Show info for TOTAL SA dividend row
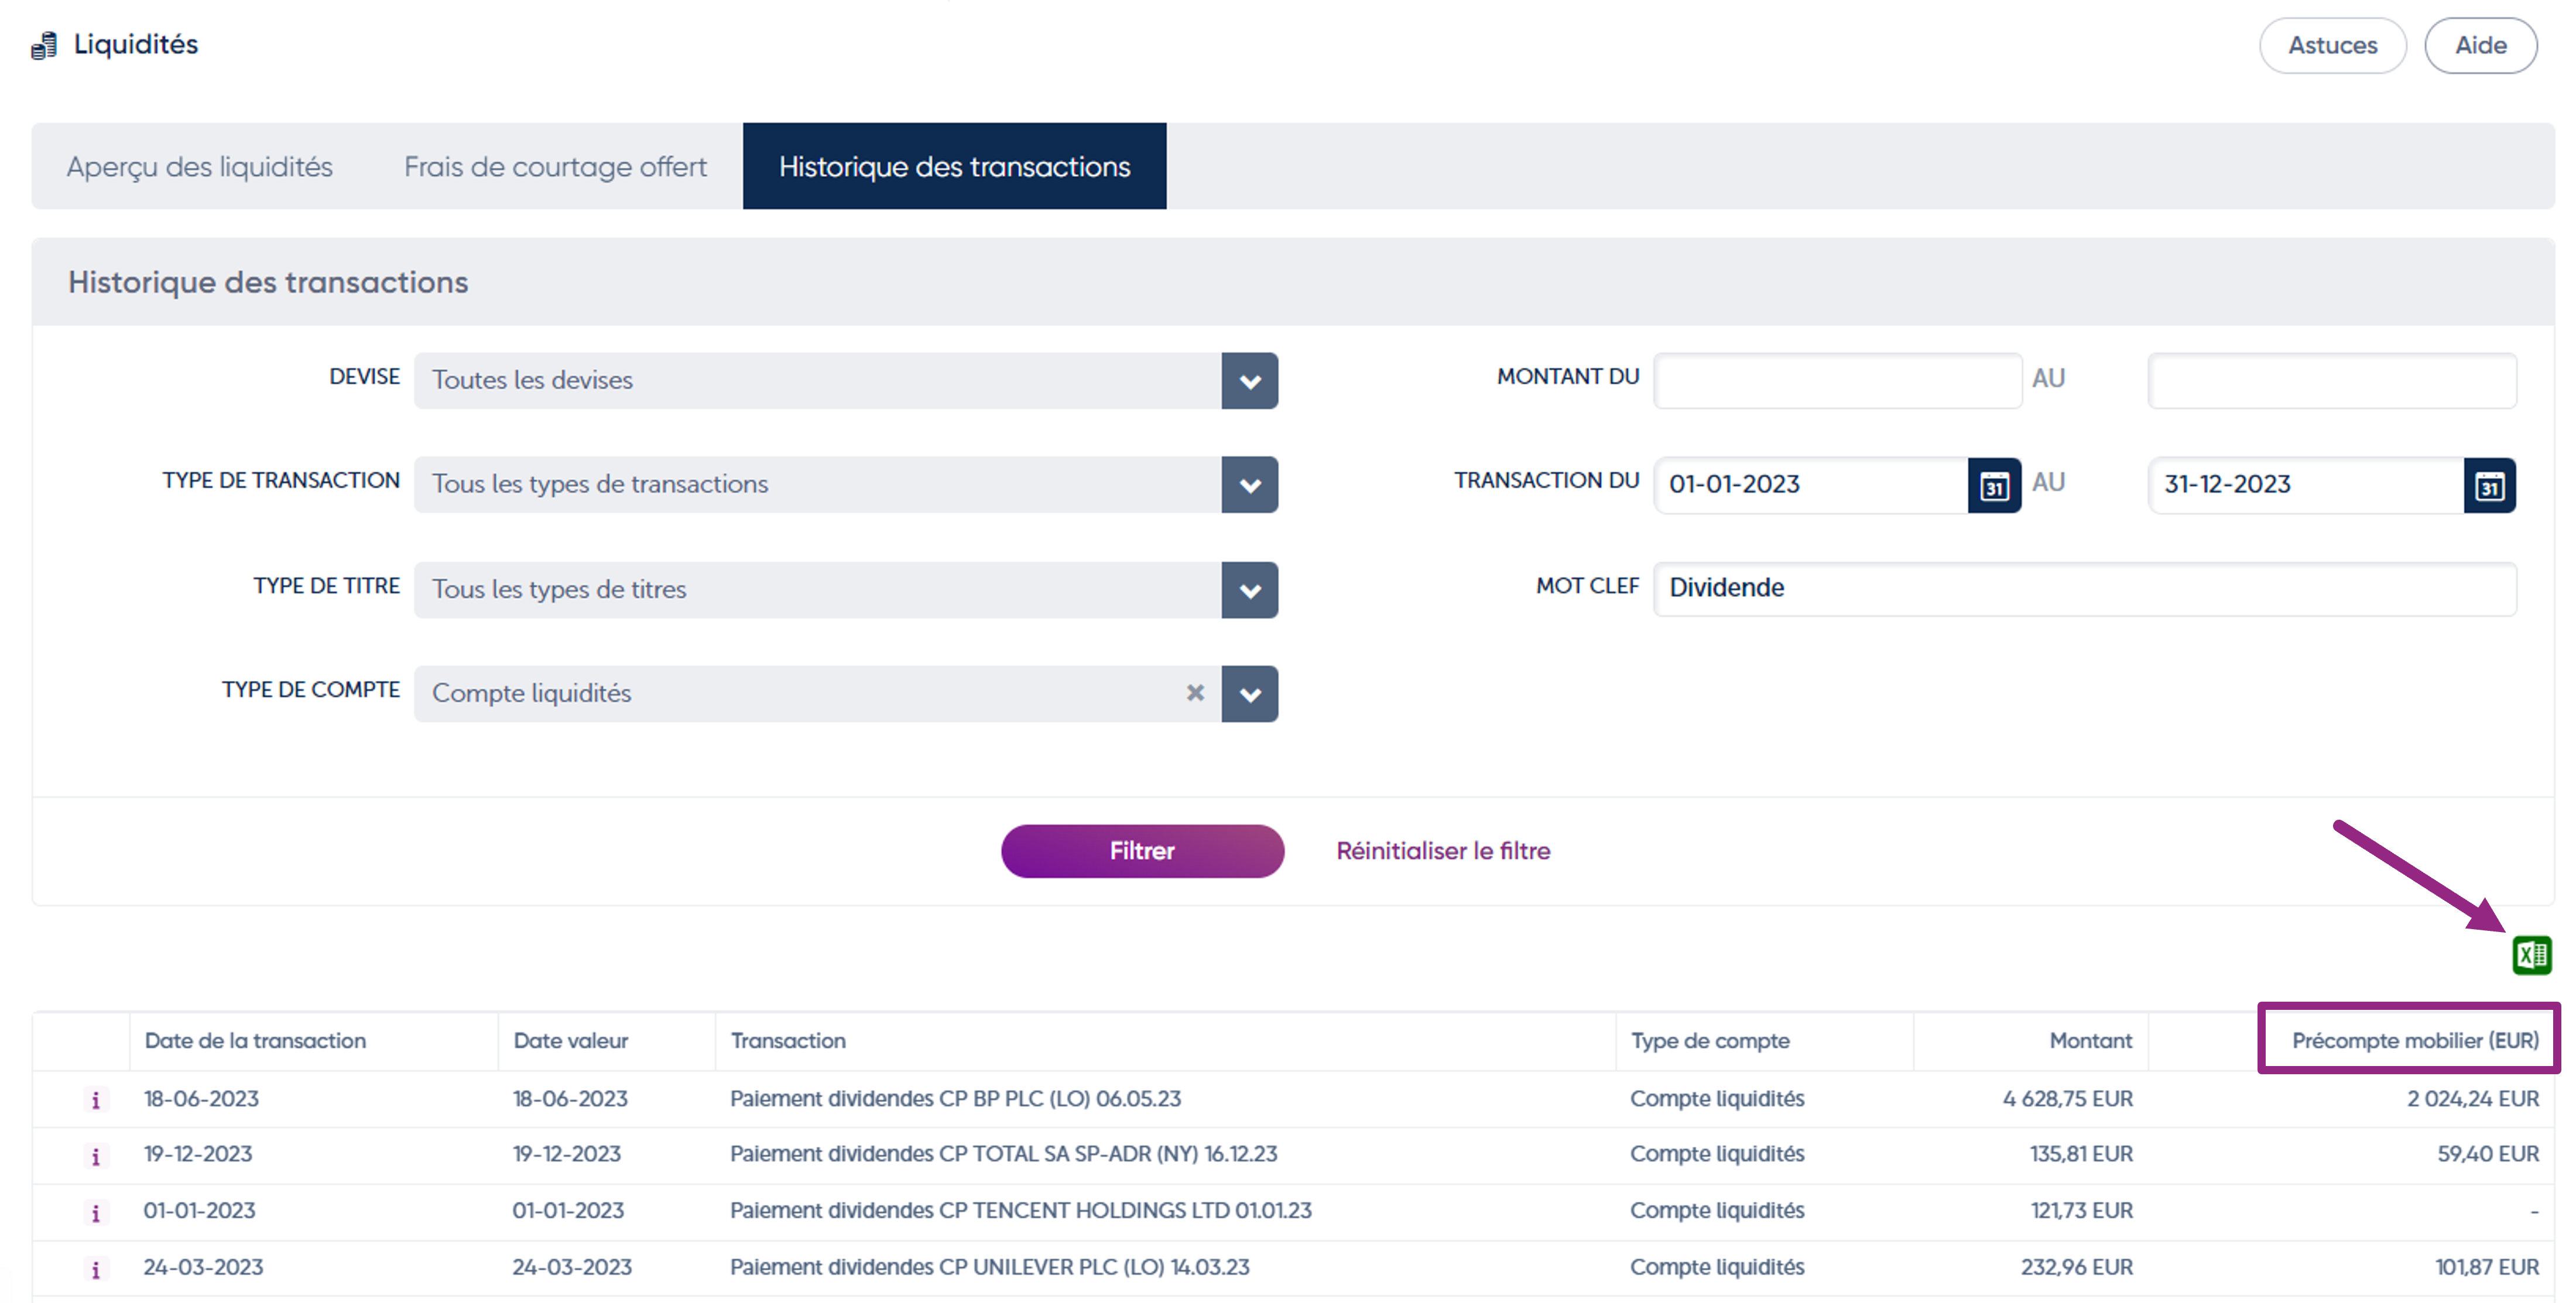The height and width of the screenshot is (1303, 2576). [96, 1156]
